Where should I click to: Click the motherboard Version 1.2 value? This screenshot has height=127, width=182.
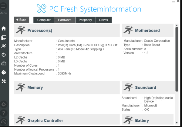click(x=146, y=53)
